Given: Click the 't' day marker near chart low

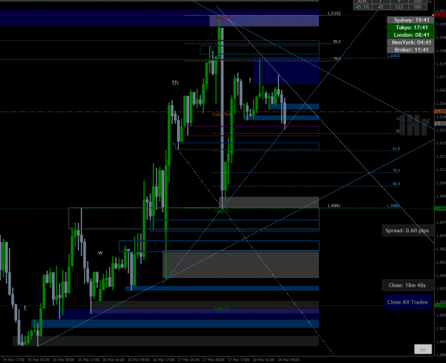Looking at the screenshot, I should tap(25, 308).
